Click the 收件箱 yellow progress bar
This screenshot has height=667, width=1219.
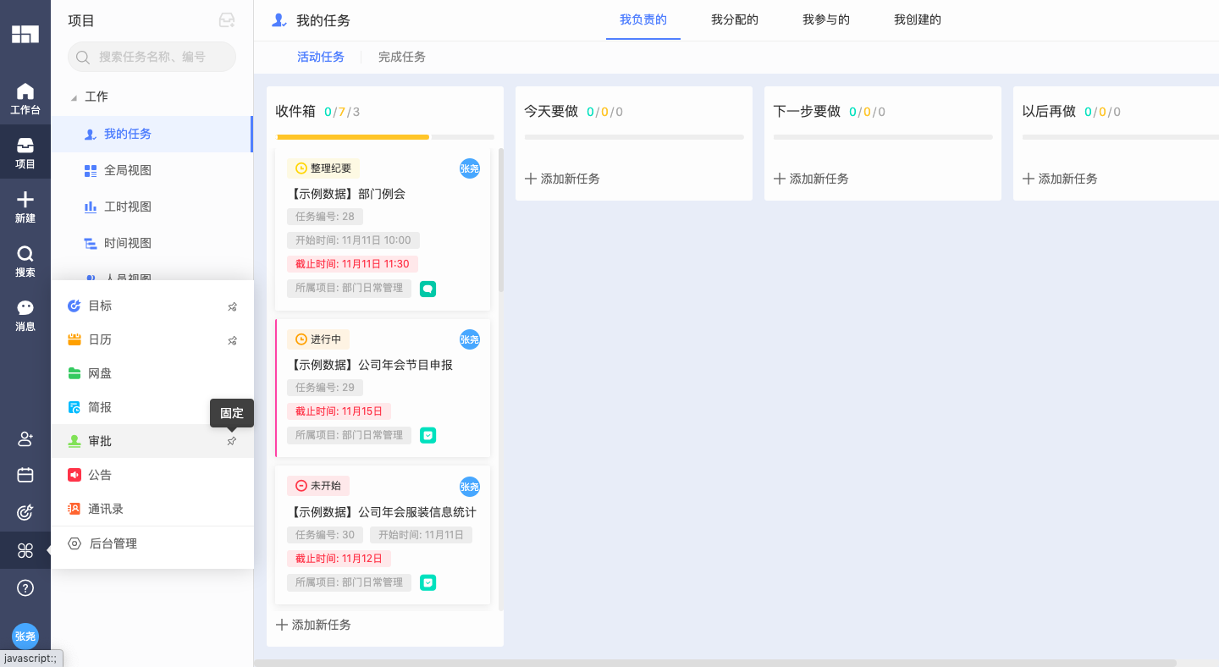click(353, 136)
